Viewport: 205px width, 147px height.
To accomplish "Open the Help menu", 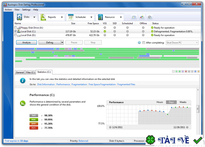I will [36, 10].
